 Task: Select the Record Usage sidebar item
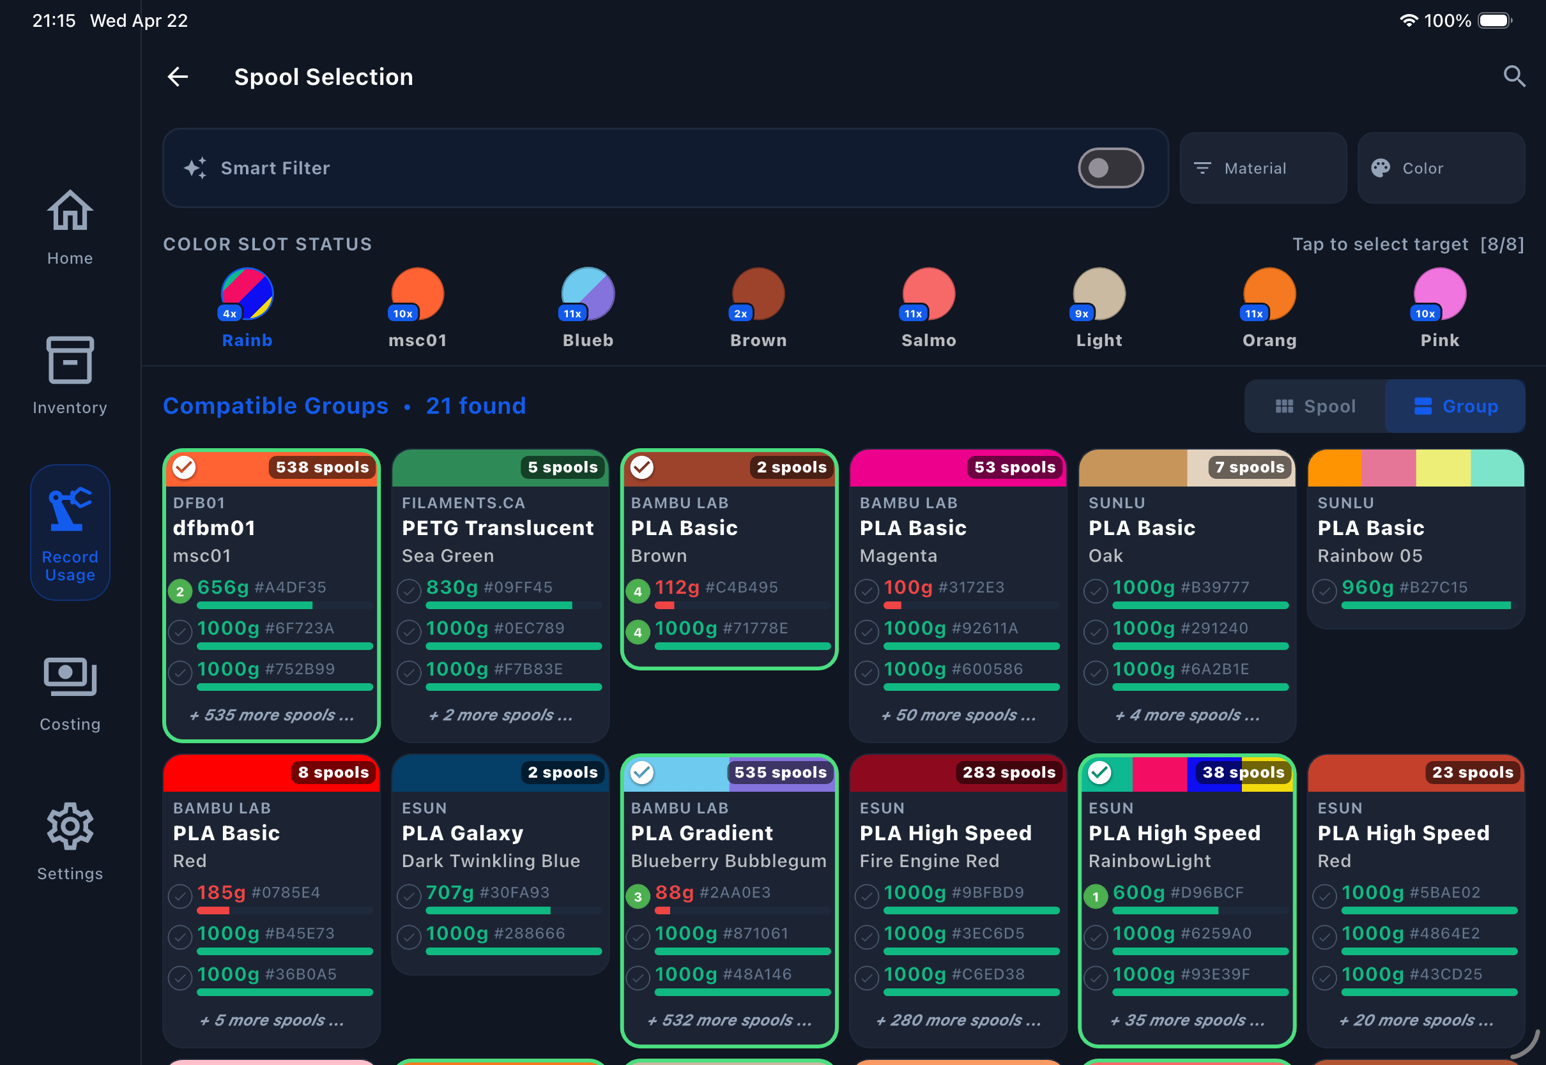click(x=70, y=532)
